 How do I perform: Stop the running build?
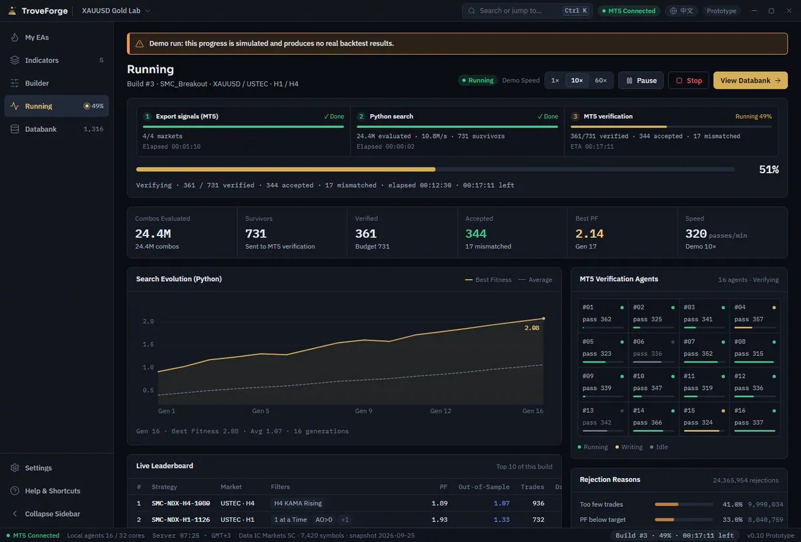[x=688, y=80]
